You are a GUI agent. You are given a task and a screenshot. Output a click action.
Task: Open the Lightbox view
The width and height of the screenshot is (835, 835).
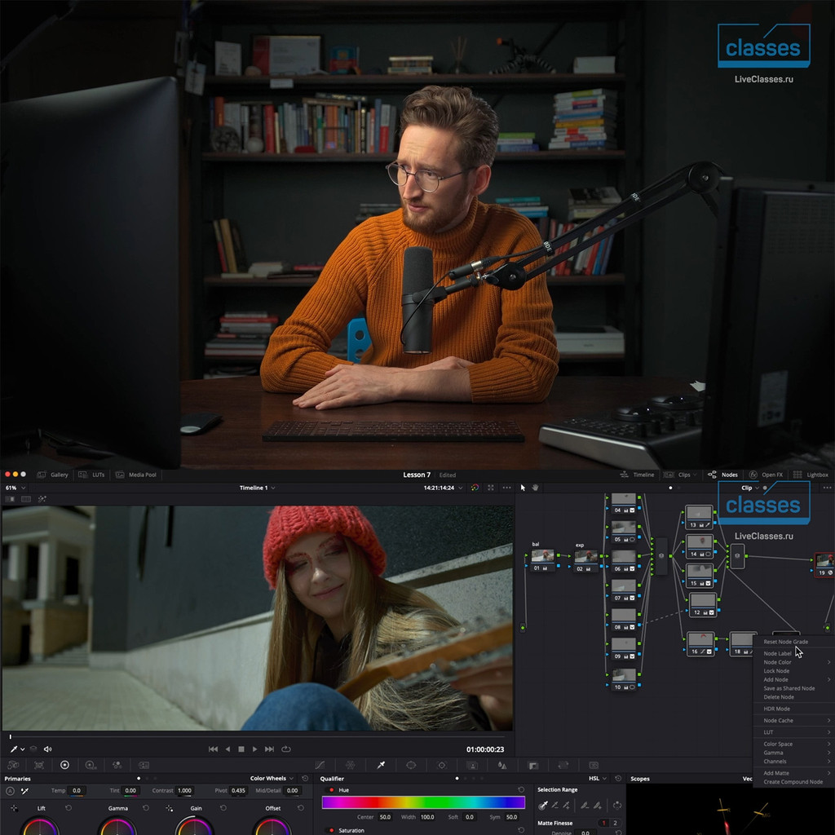click(811, 475)
